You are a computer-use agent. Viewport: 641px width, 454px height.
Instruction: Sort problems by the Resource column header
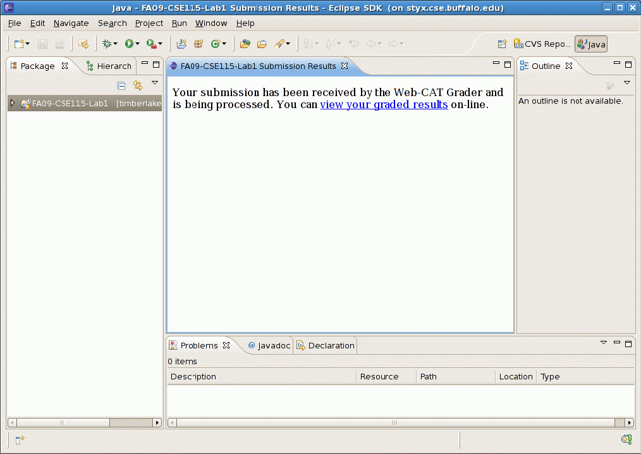click(x=379, y=376)
